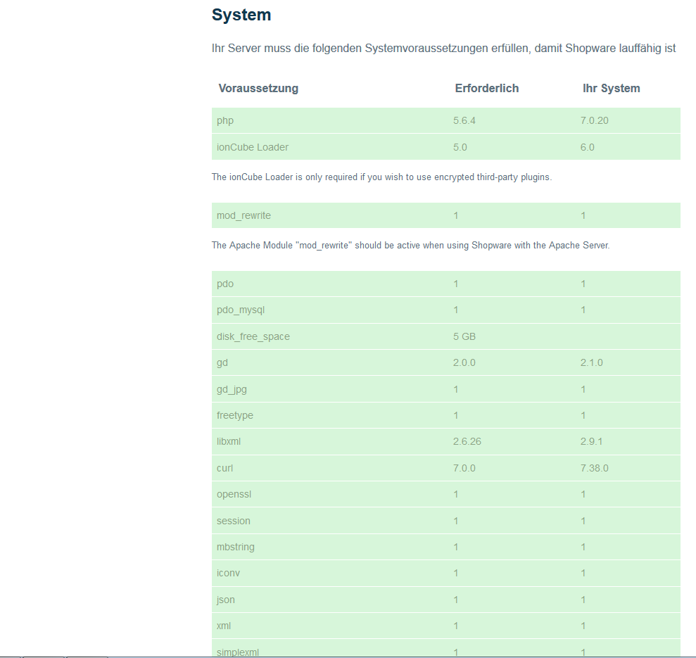Select the curl row label
This screenshot has width=696, height=658.
tap(224, 468)
